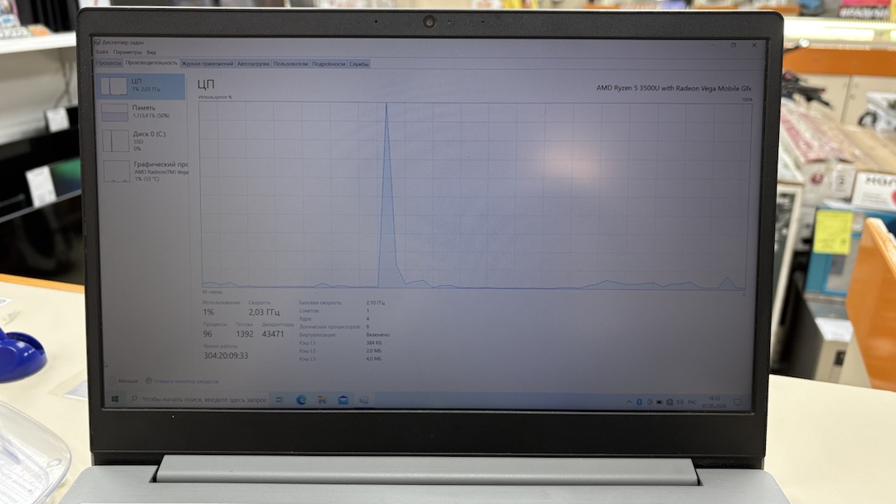Screen dimensions: 896x504
Task: Select the Диск 0 (C:) sidebar item
Action: point(141,141)
